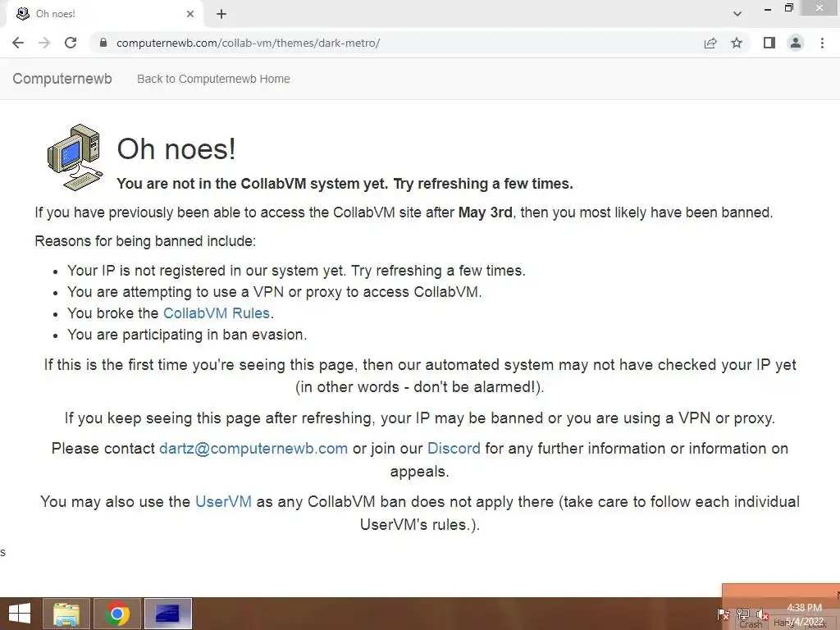The image size is (840, 630).
Task: Share this page via the share icon
Action: point(710,43)
